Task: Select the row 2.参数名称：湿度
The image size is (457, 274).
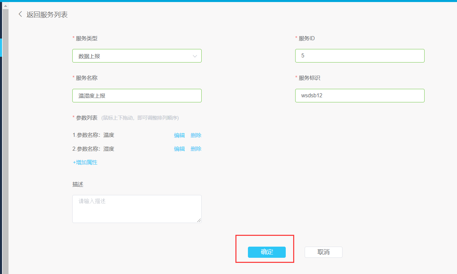Action: point(137,149)
